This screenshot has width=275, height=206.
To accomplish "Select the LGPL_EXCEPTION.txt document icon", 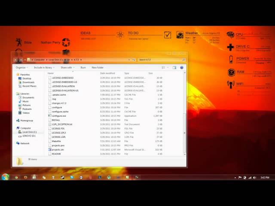I will pyautogui.click(x=50, y=124).
